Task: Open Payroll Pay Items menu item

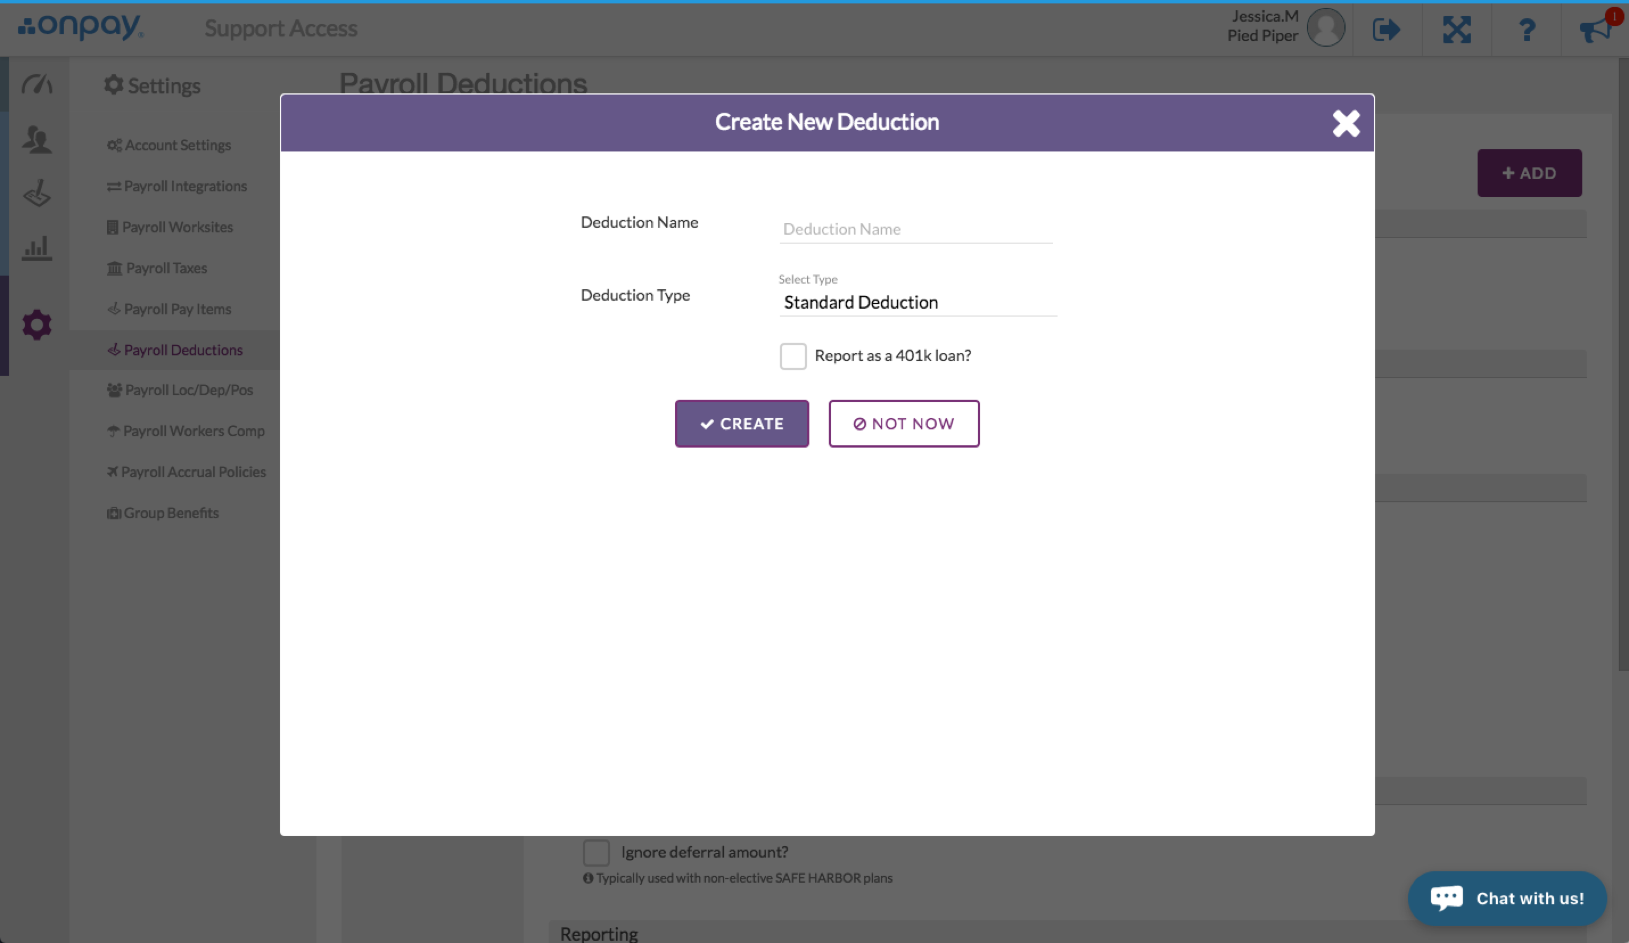Action: [x=168, y=309]
